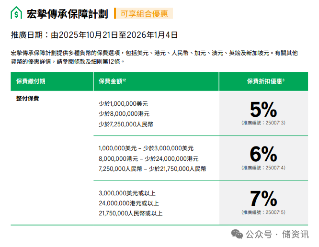The width and height of the screenshot is (319, 247).
Task: Click the 21,750,000人民幣或以上 amount line
Action: pos(130,213)
